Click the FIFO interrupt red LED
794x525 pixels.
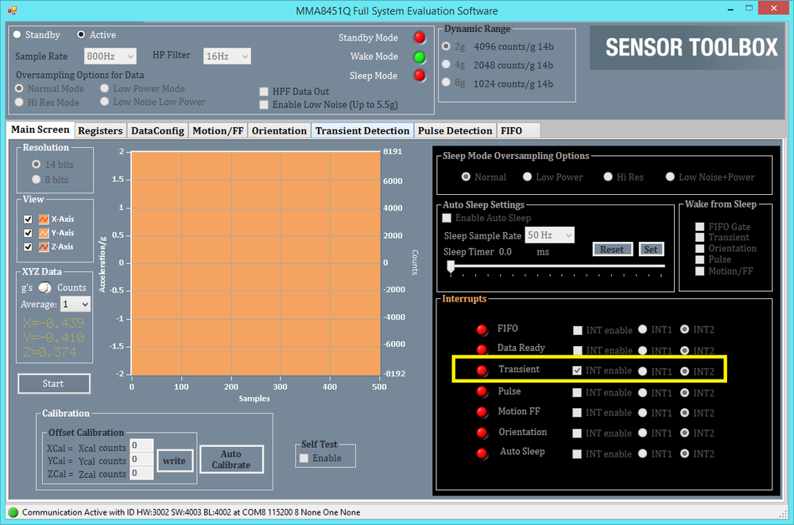click(x=482, y=330)
